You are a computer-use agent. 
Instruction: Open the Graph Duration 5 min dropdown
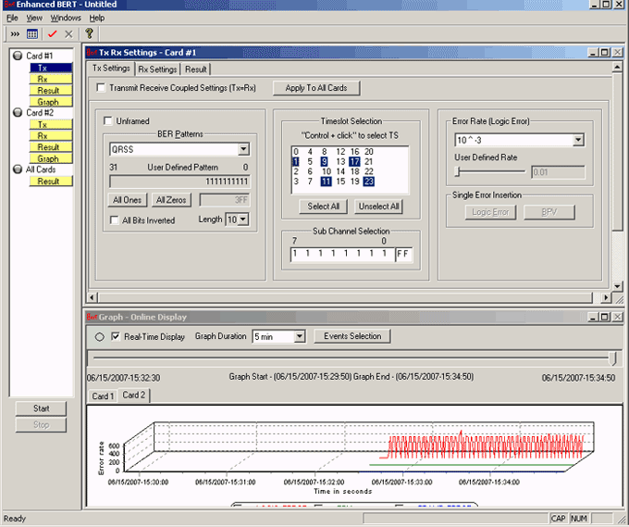pos(300,336)
